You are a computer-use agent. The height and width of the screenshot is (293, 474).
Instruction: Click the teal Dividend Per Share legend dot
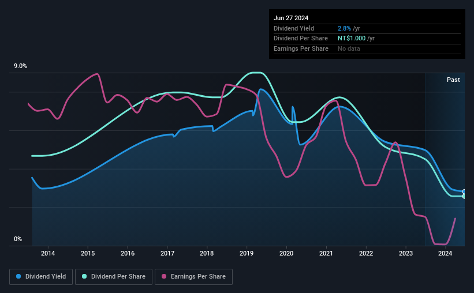click(84, 276)
